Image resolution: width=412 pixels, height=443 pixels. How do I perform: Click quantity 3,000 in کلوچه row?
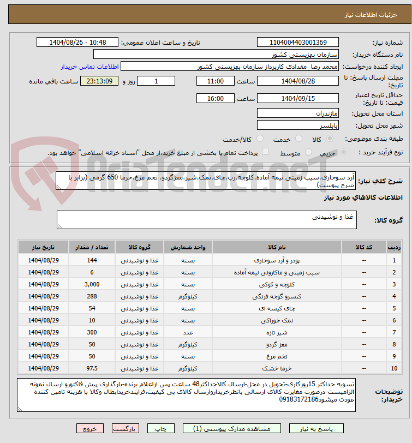coord(92,284)
